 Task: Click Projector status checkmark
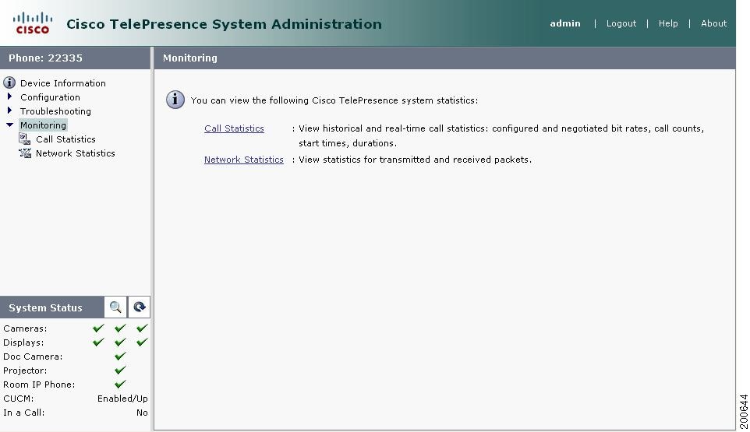(121, 370)
